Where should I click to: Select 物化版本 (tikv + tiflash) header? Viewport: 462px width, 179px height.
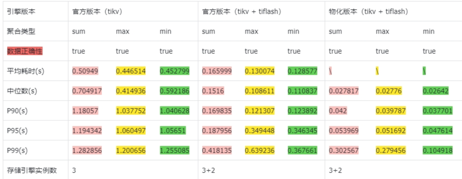click(x=368, y=12)
